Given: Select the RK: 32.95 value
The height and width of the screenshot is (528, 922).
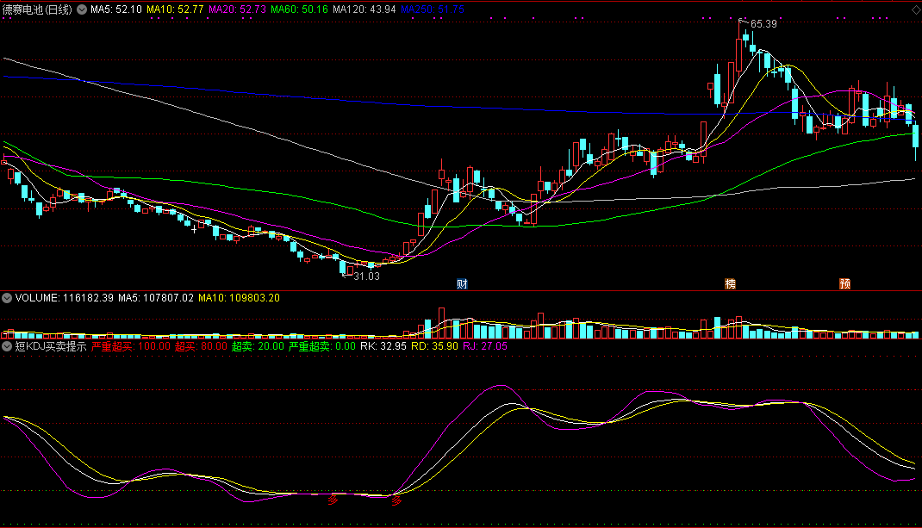Looking at the screenshot, I should pyautogui.click(x=383, y=346).
